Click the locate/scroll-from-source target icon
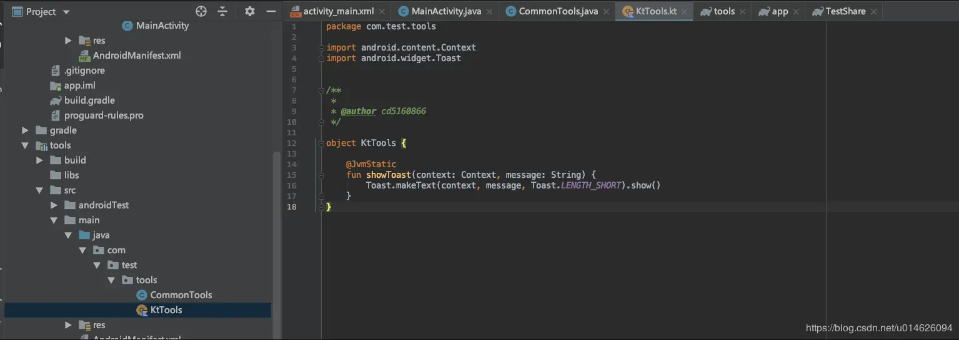Image resolution: width=959 pixels, height=340 pixels. click(201, 11)
